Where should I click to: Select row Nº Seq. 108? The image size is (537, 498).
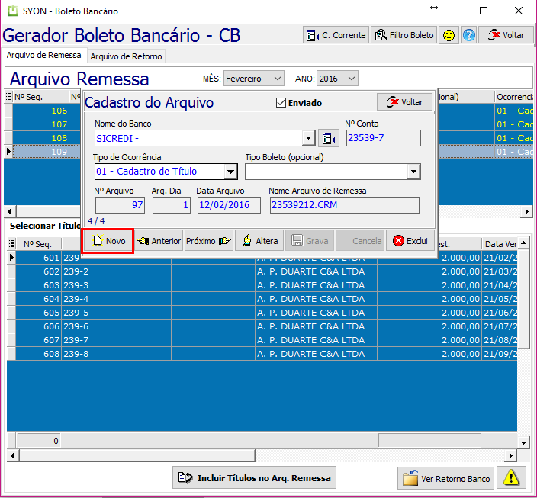pos(40,138)
